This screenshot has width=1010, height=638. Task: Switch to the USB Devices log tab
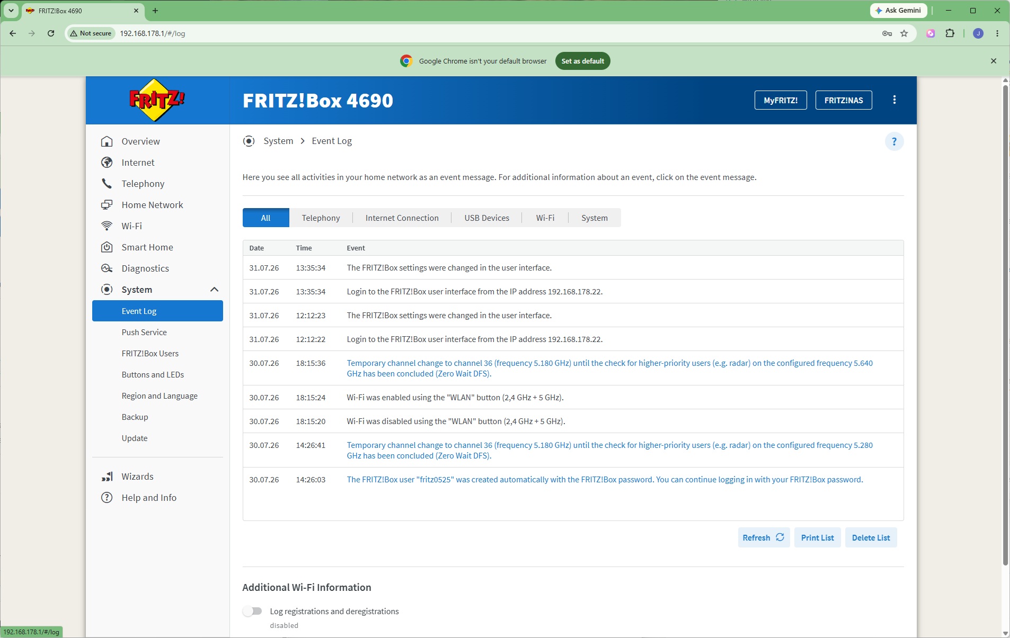click(x=486, y=218)
